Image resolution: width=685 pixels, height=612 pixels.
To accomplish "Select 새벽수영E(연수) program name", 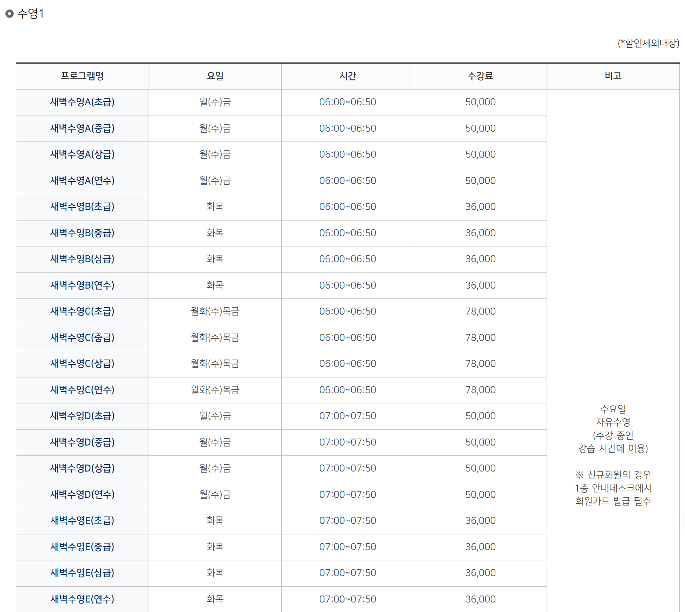I will [x=82, y=599].
